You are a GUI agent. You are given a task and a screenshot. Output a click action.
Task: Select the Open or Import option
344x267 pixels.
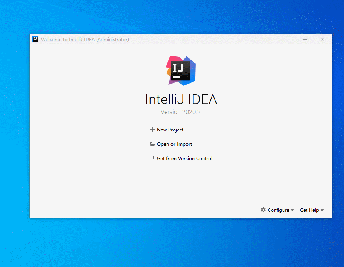174,144
